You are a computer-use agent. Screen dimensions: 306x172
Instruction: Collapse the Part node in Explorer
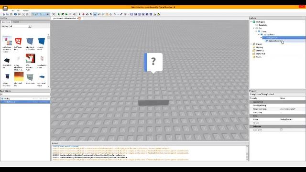point(254,28)
